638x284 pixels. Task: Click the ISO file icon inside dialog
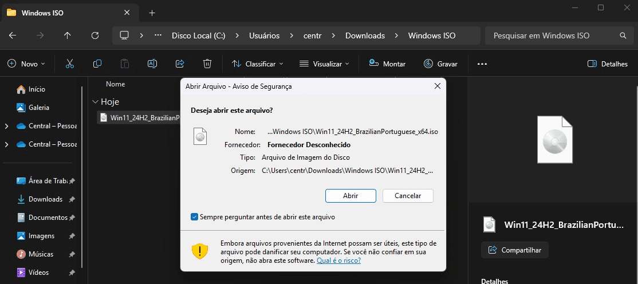200,136
